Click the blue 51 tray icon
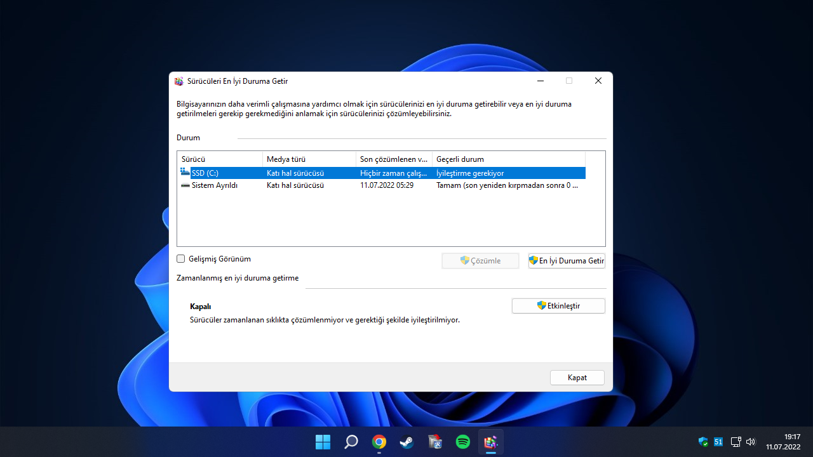Viewport: 813px width, 457px height. coord(718,442)
